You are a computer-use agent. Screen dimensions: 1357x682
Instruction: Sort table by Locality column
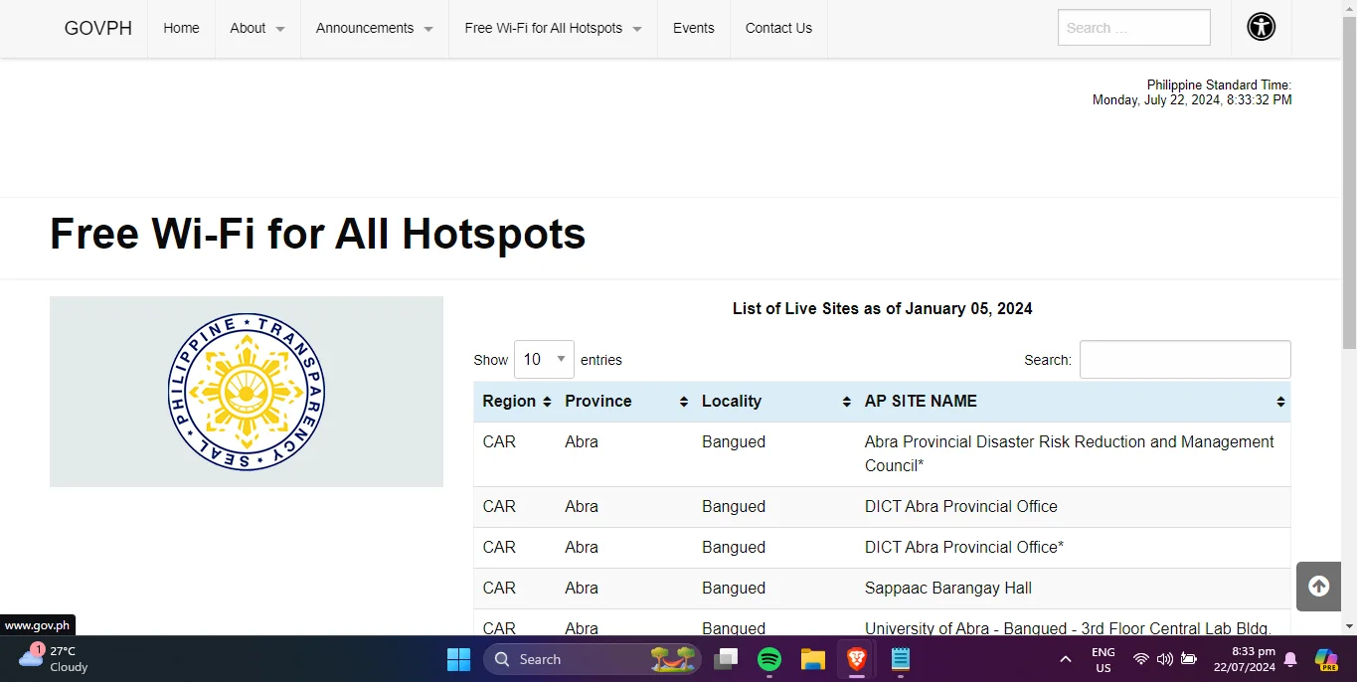775,402
